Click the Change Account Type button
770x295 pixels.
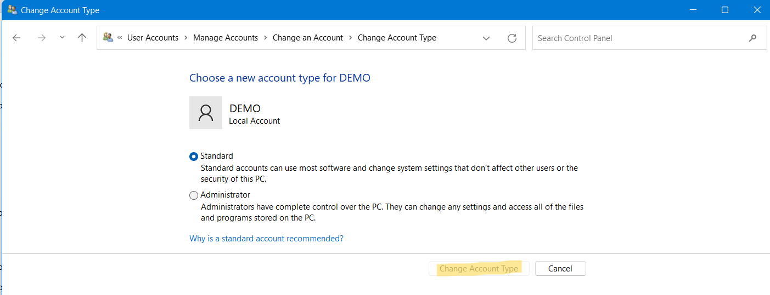(x=479, y=269)
